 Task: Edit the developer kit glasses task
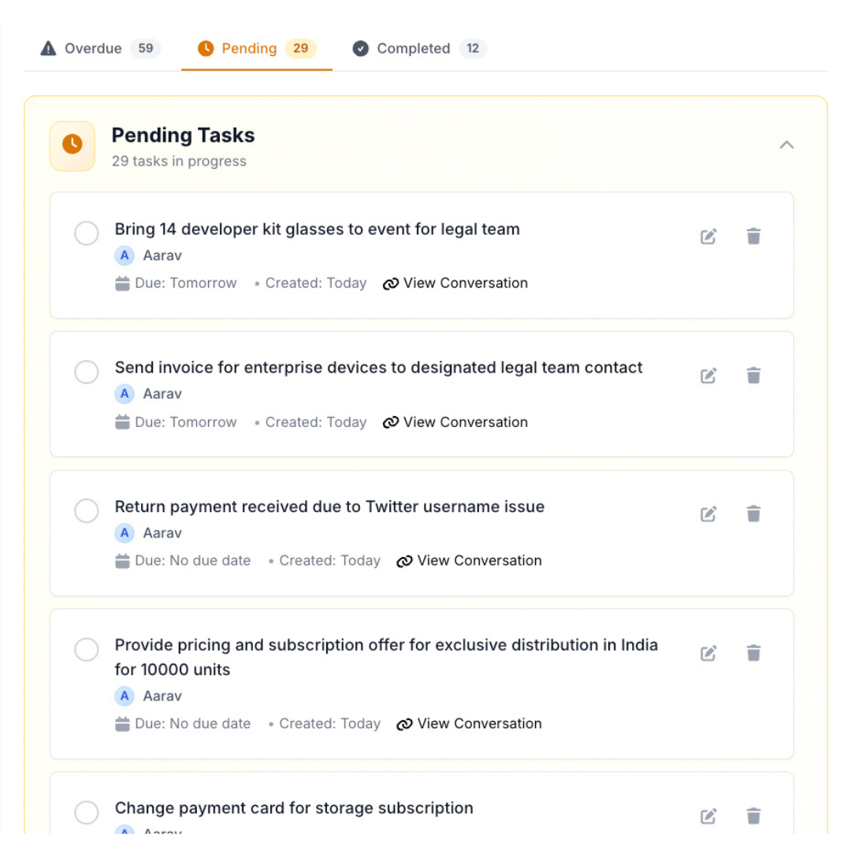(x=708, y=236)
